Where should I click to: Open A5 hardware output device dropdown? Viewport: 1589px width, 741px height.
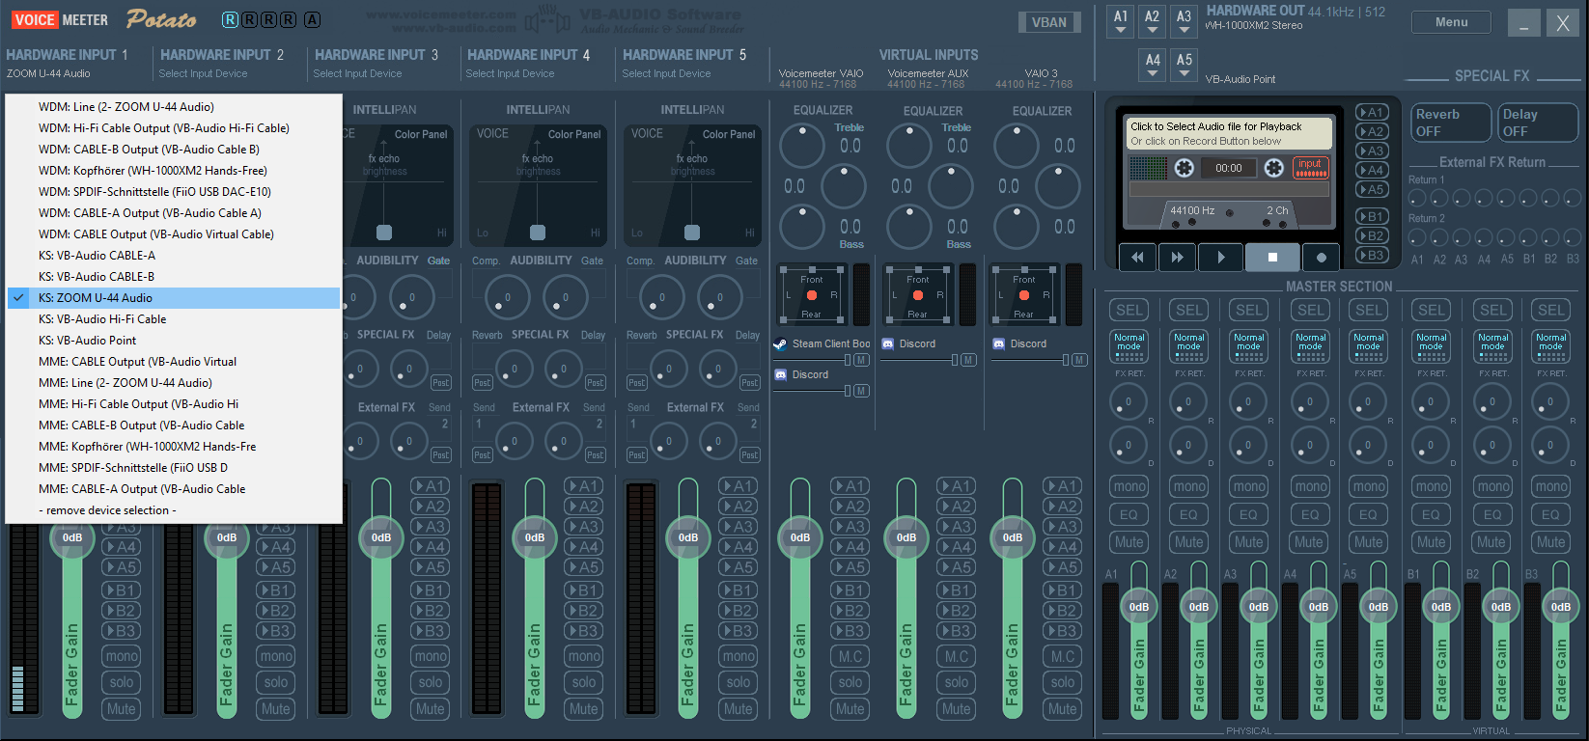pos(1185,66)
